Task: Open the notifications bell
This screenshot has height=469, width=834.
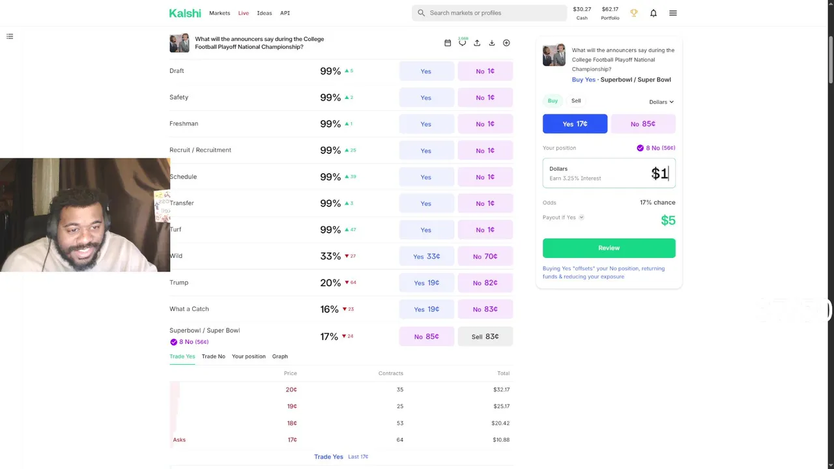Action: click(x=654, y=13)
